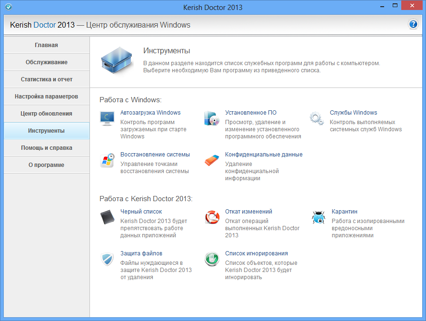Click description 'Работа с изолированными вредоносными приложениями'
Viewport: 426px width, 321px height.
pyautogui.click(x=368, y=228)
